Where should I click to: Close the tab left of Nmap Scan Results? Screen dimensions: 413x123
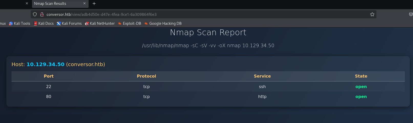[27, 4]
